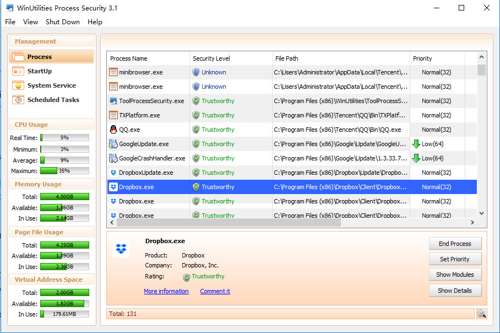Click the GoogleUpdate.exe installer icon
This screenshot has height=333, width=500.
click(113, 144)
